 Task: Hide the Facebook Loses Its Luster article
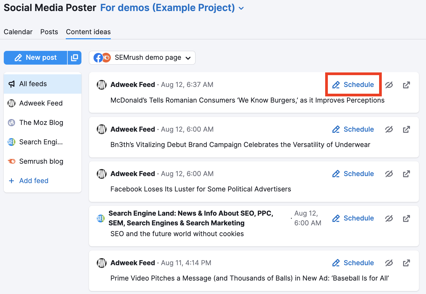(x=389, y=174)
